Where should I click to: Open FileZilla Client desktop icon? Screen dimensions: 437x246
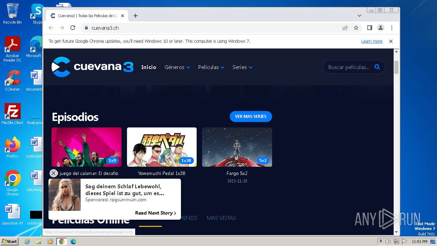(12, 114)
